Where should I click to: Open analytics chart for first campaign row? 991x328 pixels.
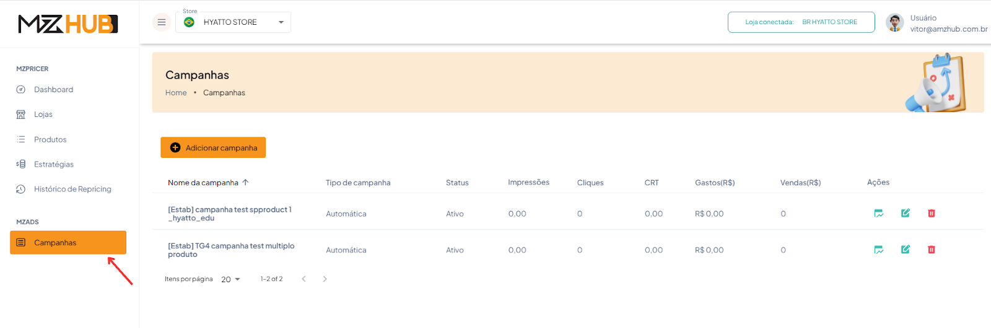[878, 214]
